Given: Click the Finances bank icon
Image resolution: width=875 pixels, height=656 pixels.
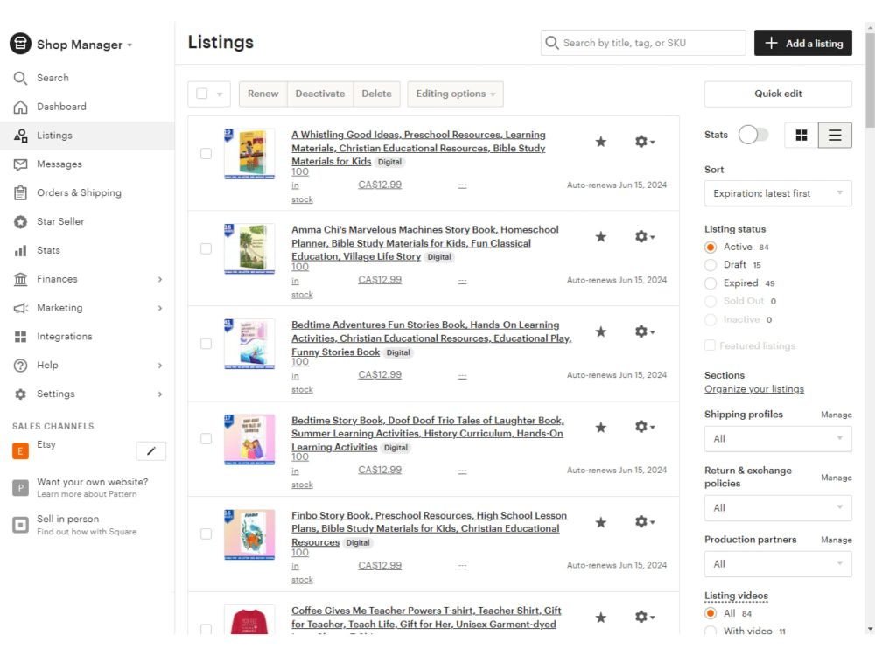Looking at the screenshot, I should [20, 279].
